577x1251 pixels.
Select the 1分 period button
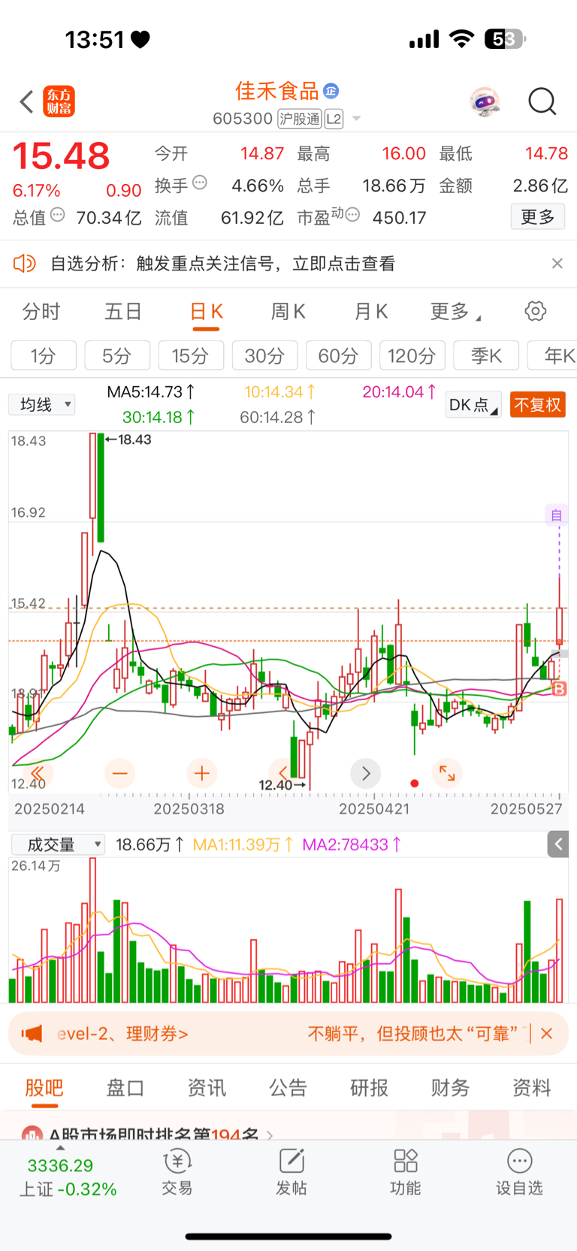(x=44, y=355)
